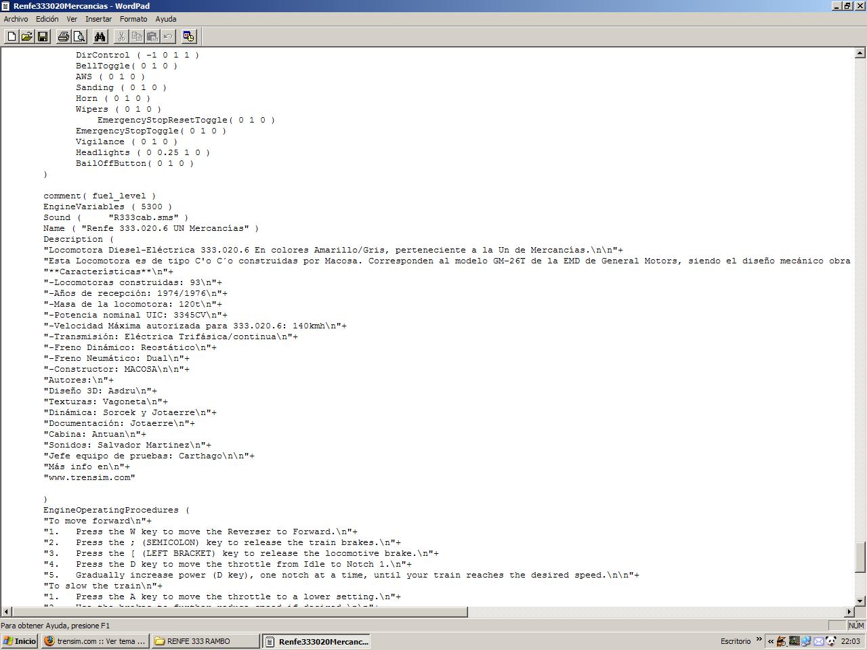The image size is (867, 650).
Task: Insert date and time via toolbar icon
Action: coord(188,37)
